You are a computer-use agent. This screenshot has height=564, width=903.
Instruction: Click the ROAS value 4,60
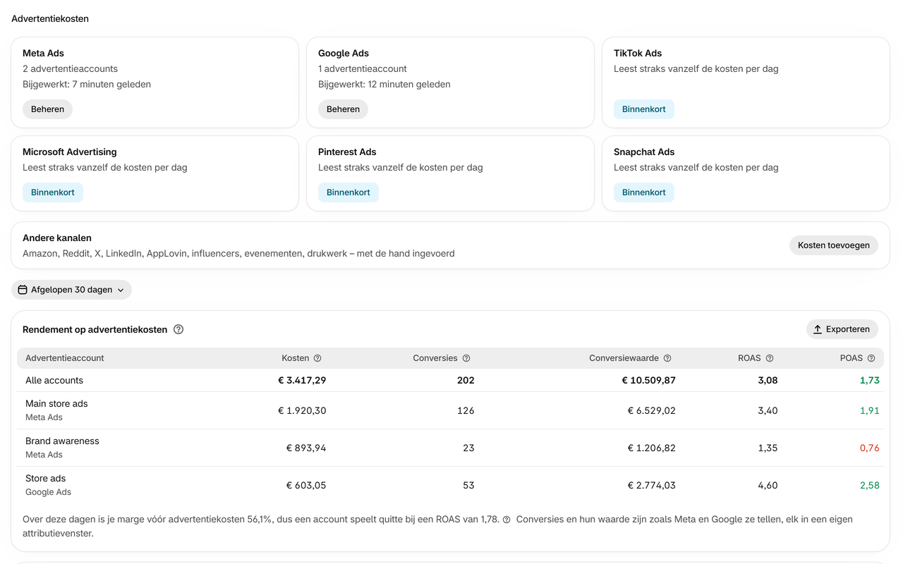[x=768, y=485]
